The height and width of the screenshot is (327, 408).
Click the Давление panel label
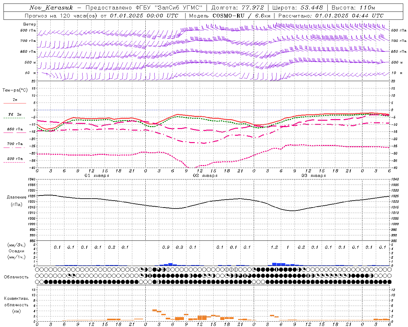tap(17, 197)
